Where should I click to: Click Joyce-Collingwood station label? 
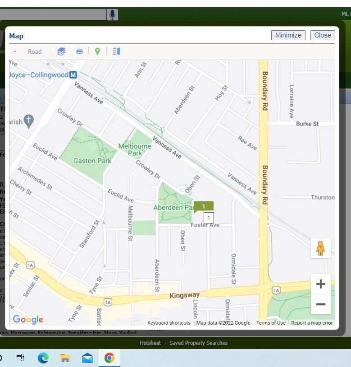(39, 75)
